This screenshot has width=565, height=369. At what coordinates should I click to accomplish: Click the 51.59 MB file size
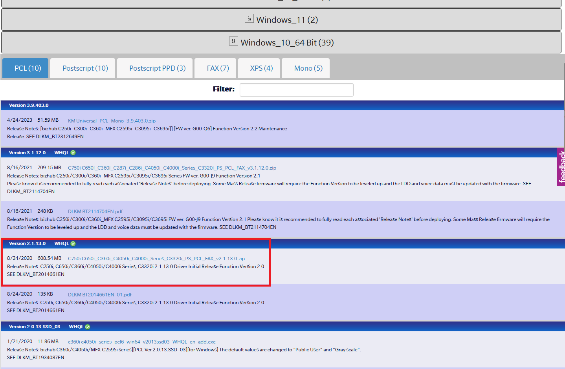click(48, 120)
